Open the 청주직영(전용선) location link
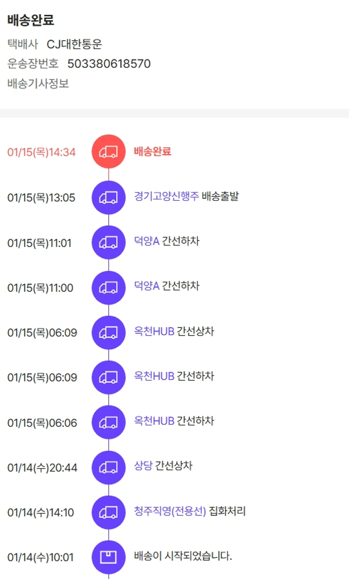 click(170, 511)
